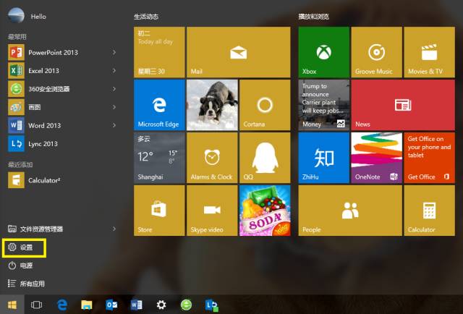Open the calendar tile showing 星期三 30
Screen dimensions: 463x314
[159, 52]
